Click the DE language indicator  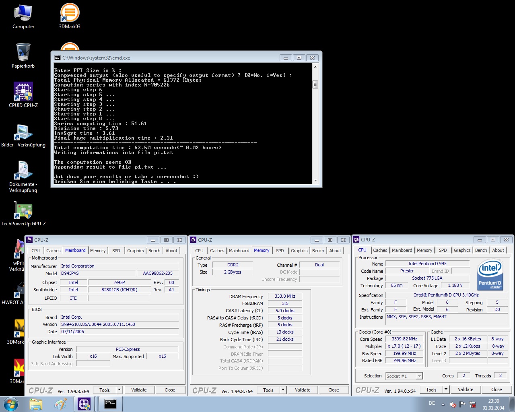pyautogui.click(x=432, y=403)
